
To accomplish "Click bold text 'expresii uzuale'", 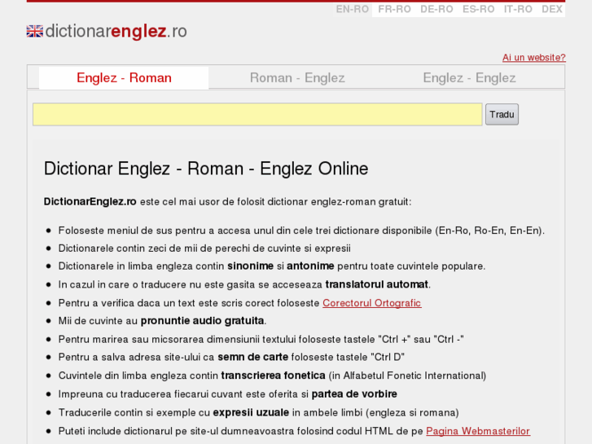I will click(251, 413).
